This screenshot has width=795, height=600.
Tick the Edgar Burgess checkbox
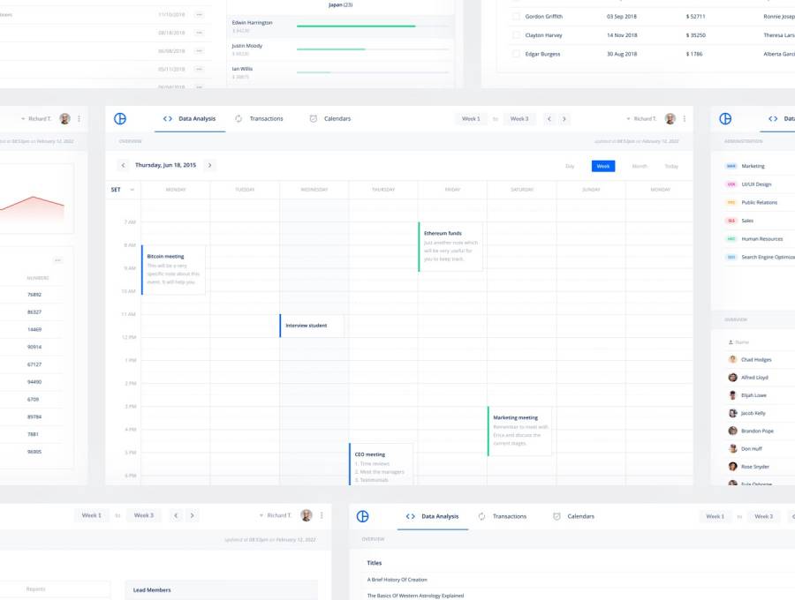point(515,54)
